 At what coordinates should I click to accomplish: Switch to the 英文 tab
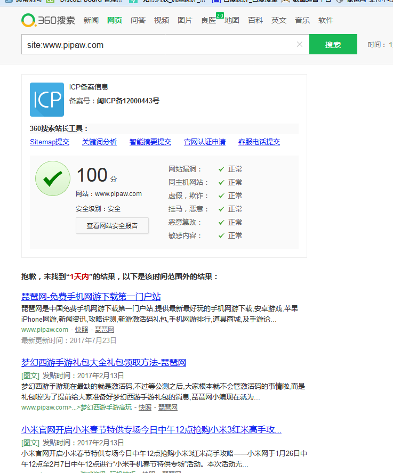[279, 20]
